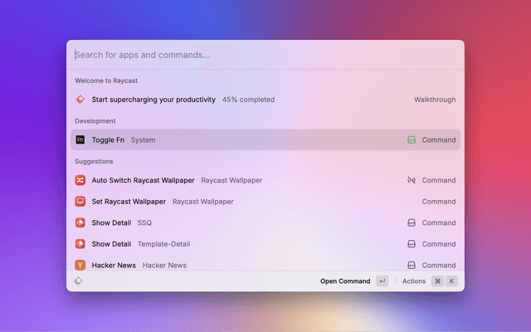531x332 pixels.
Task: Click the Show Detail SSQ icon
Action: coord(80,222)
